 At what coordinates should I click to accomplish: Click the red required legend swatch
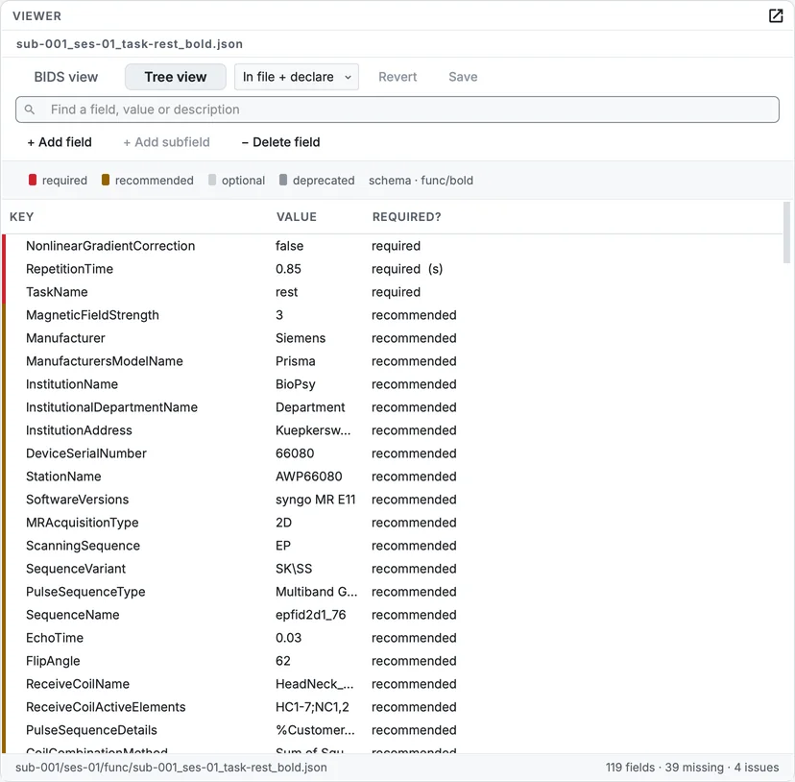[x=33, y=181]
